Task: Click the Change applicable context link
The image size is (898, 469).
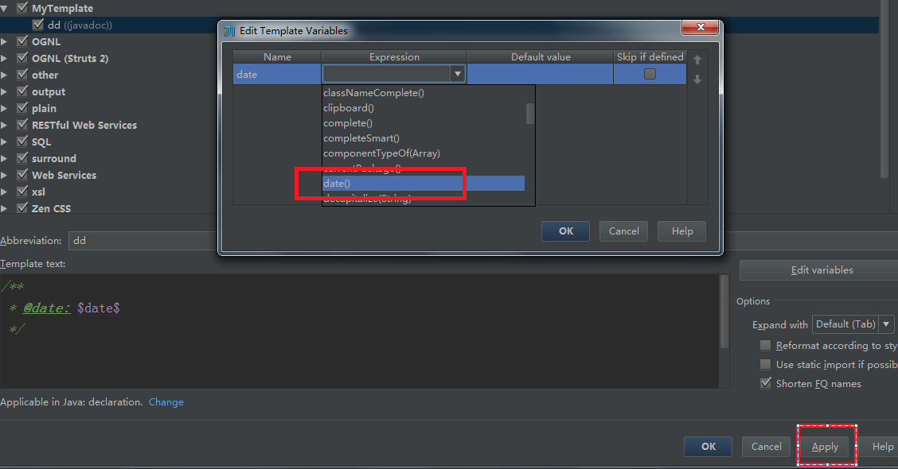Action: coord(166,402)
